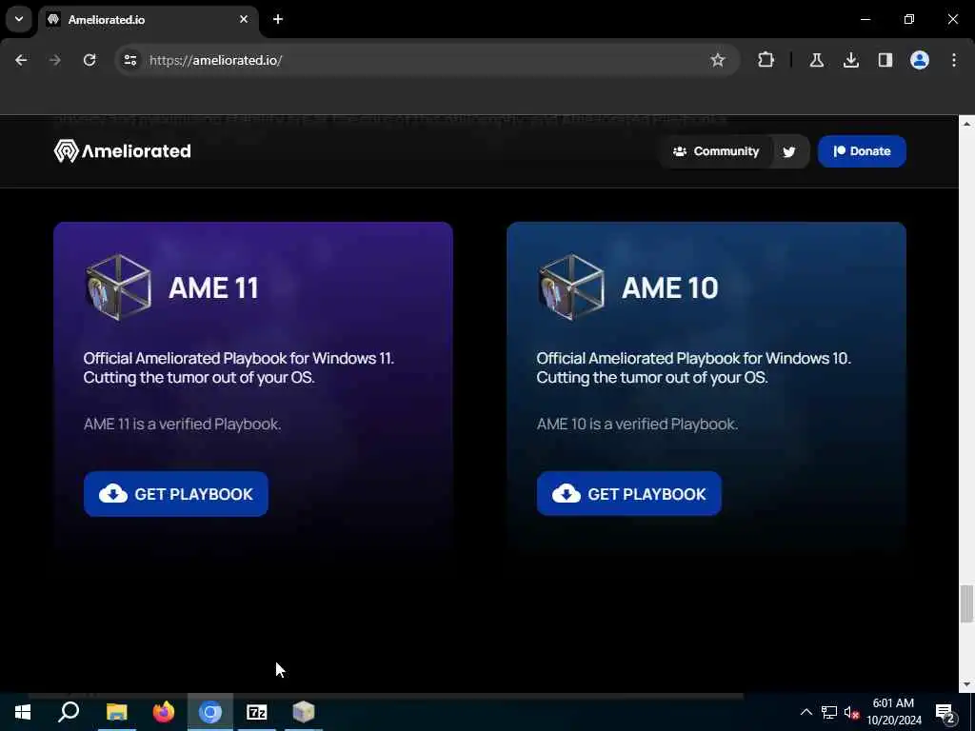Open the Windows Start menu
The width and height of the screenshot is (975, 731).
point(23,712)
